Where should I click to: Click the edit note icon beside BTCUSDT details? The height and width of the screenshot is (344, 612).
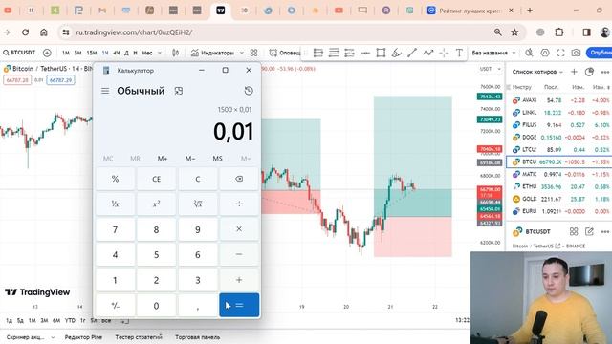click(589, 231)
